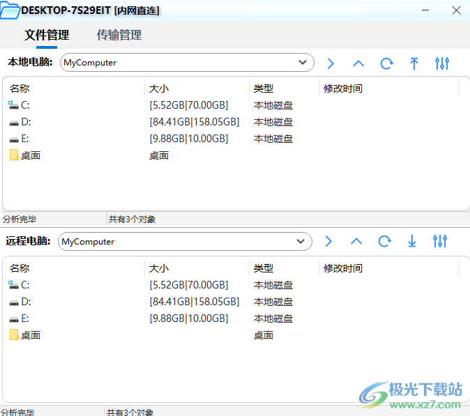Select the C: drive icon in 本地电脑
Image resolution: width=470 pixels, height=416 pixels.
click(x=13, y=105)
